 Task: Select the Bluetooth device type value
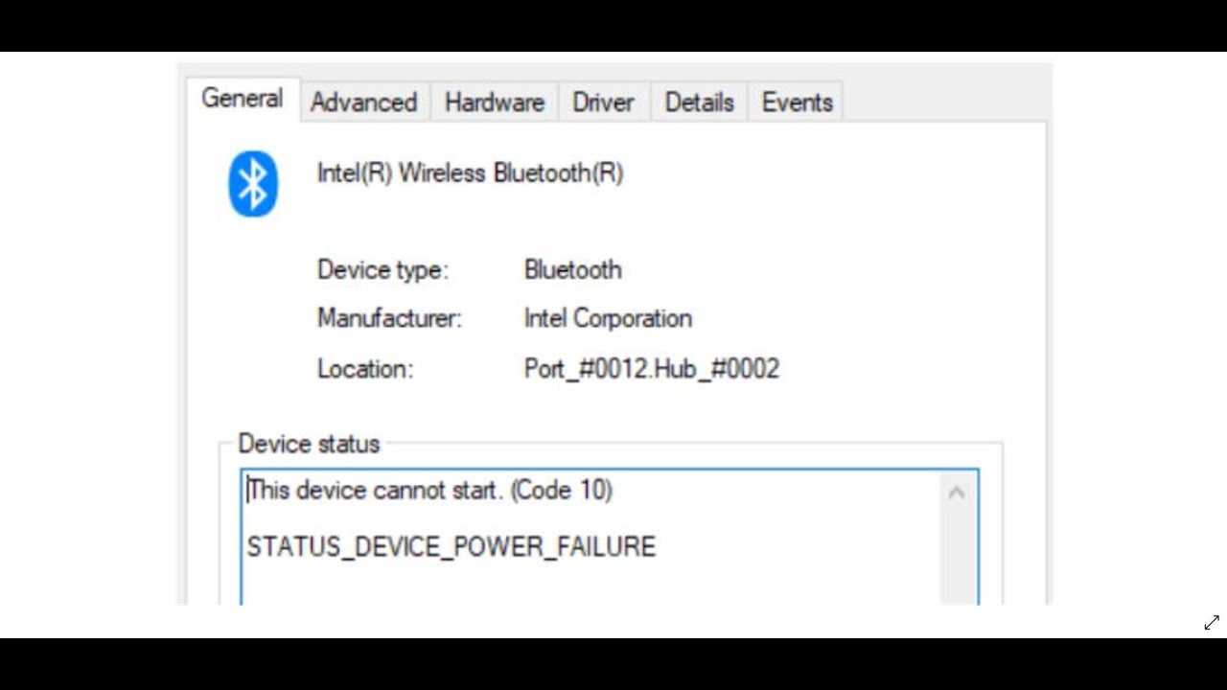pos(572,270)
